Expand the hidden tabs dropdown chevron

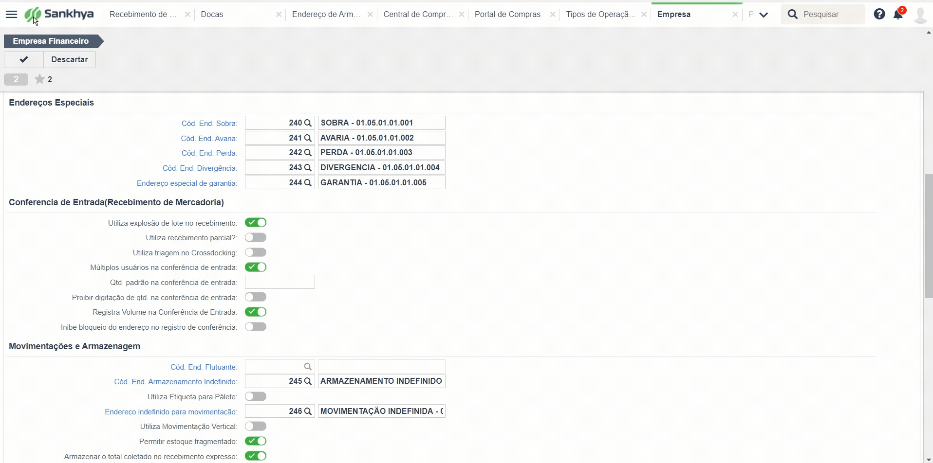pyautogui.click(x=764, y=15)
